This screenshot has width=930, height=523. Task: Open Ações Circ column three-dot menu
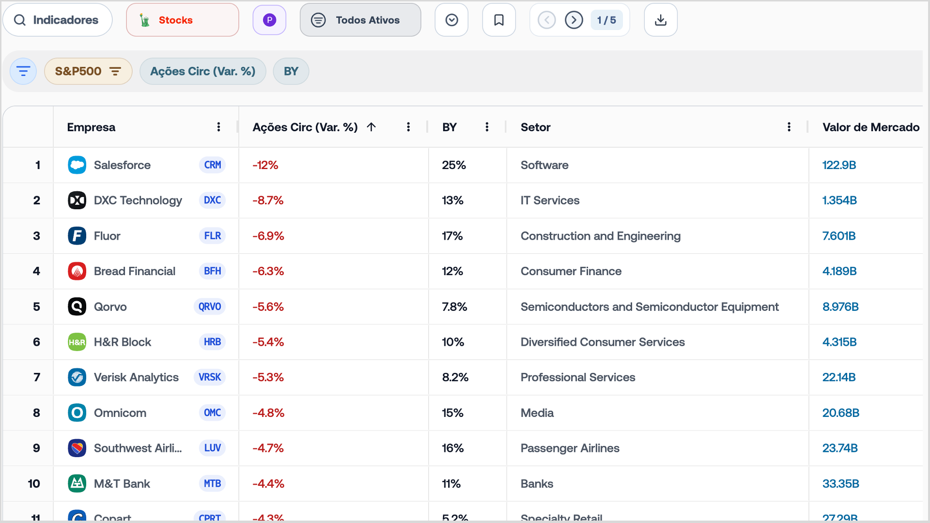[408, 127]
